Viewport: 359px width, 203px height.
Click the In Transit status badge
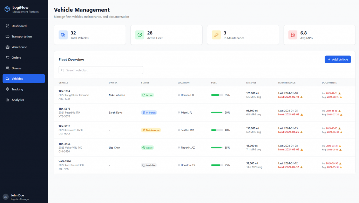point(149,113)
